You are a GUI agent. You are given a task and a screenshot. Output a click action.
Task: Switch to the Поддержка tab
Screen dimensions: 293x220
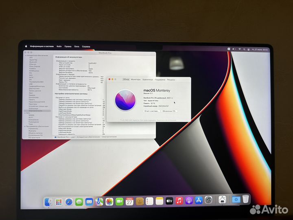(x=160, y=80)
